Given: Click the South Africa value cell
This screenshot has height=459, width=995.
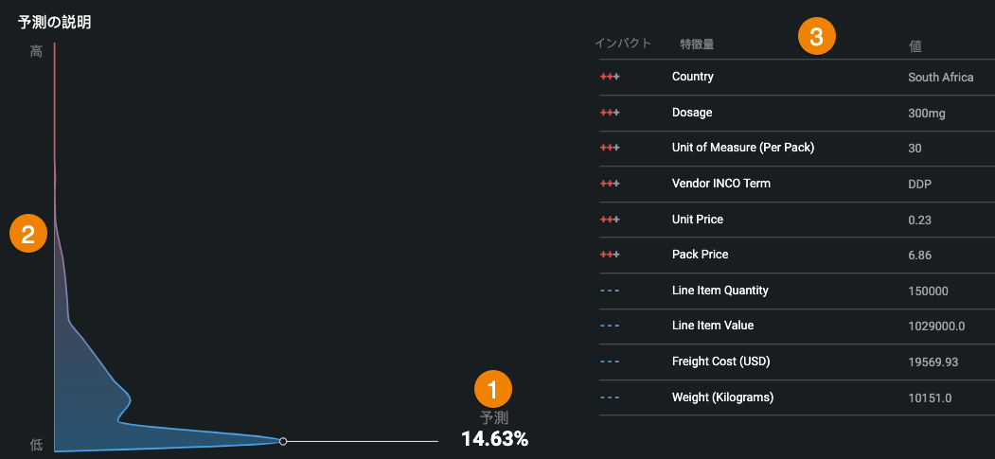Looking at the screenshot, I should coord(940,78).
